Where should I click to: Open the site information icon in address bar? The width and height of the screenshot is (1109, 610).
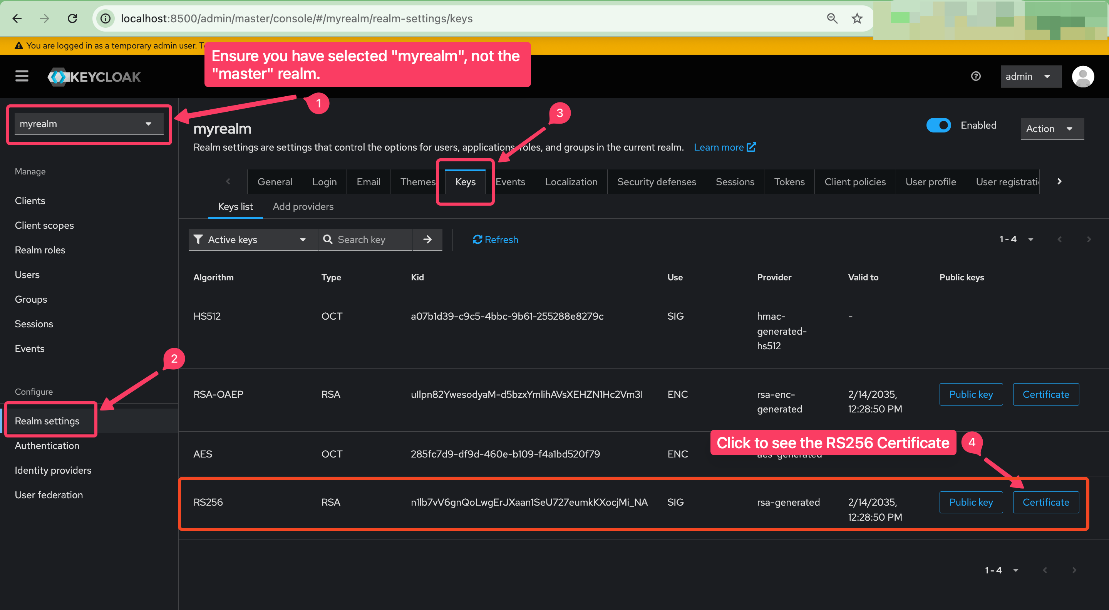106,18
